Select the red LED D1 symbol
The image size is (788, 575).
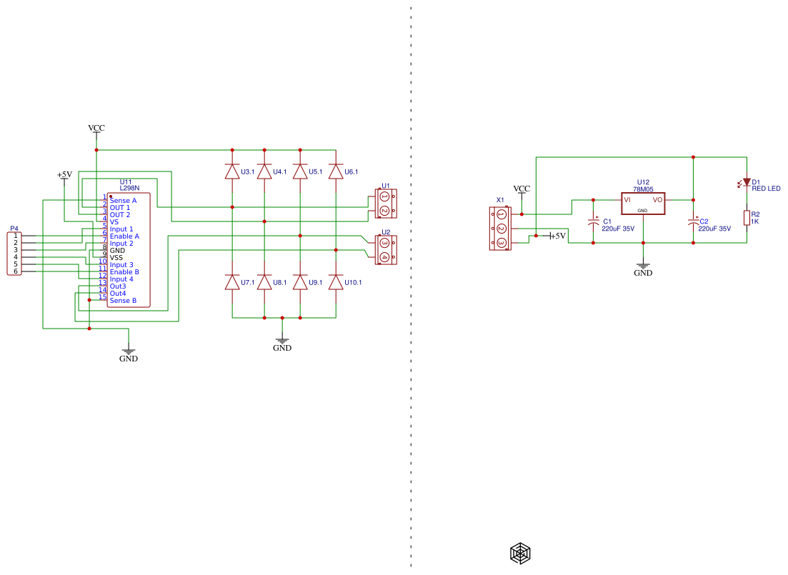pos(747,183)
